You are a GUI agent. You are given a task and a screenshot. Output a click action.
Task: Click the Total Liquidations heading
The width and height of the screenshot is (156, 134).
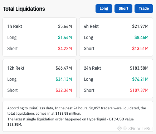(24, 9)
